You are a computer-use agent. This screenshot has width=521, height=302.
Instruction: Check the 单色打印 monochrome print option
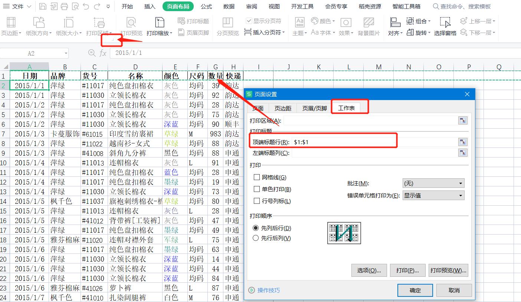click(x=256, y=189)
